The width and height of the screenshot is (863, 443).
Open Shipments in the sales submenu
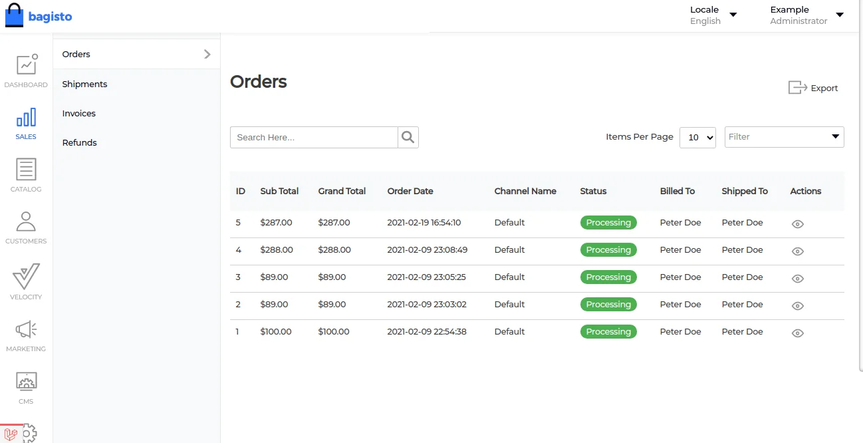point(84,84)
